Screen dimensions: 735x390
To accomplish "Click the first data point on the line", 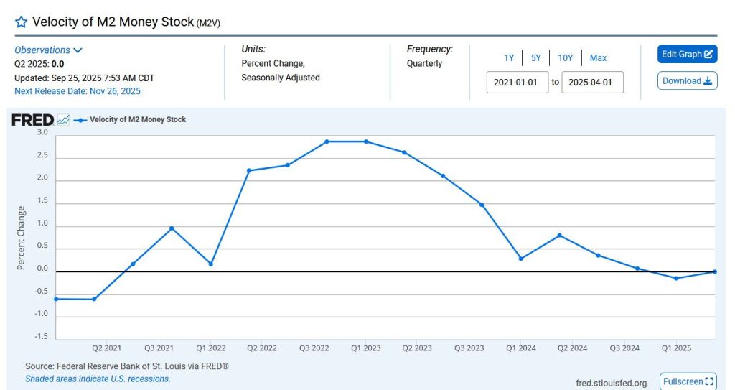I will (56, 299).
